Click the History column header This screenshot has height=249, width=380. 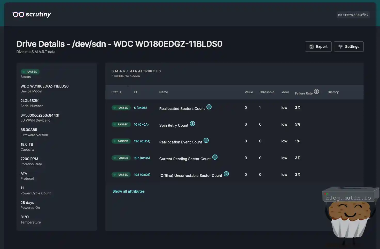point(333,92)
